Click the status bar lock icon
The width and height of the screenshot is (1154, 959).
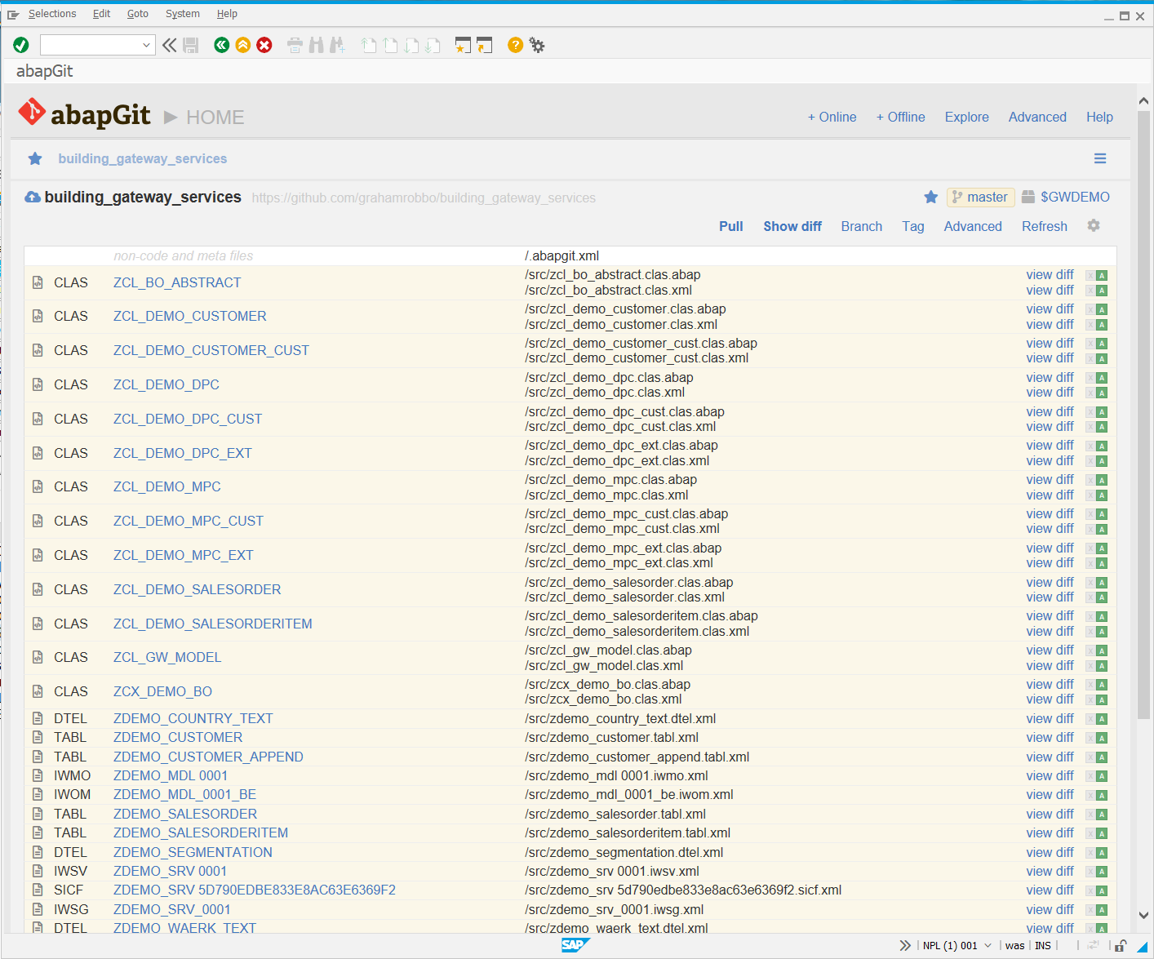tap(1121, 946)
